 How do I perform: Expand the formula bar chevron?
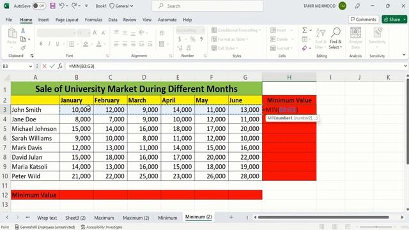tap(405, 66)
